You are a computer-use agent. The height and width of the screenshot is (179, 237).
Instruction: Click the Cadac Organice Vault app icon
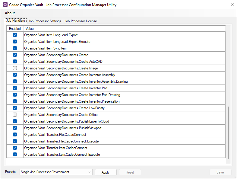coord(5,5)
